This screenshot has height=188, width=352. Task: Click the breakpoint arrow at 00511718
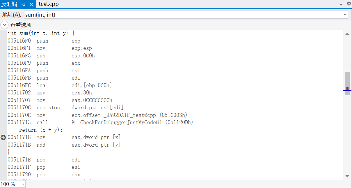(3, 137)
